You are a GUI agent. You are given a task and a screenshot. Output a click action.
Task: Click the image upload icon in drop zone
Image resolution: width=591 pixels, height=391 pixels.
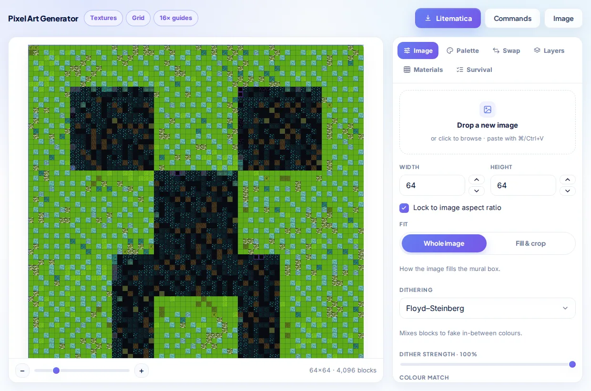point(488,110)
